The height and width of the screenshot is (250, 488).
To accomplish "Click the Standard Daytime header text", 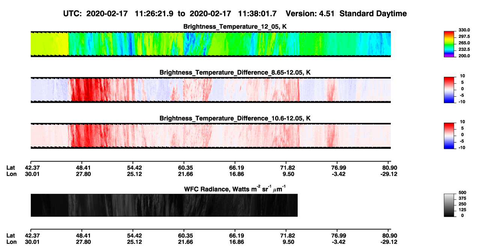I will click(373, 14).
